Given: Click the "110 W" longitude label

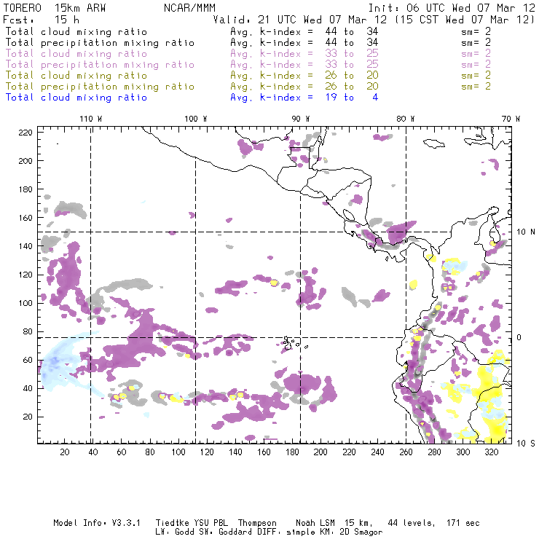Looking at the screenshot, I should click(91, 119).
